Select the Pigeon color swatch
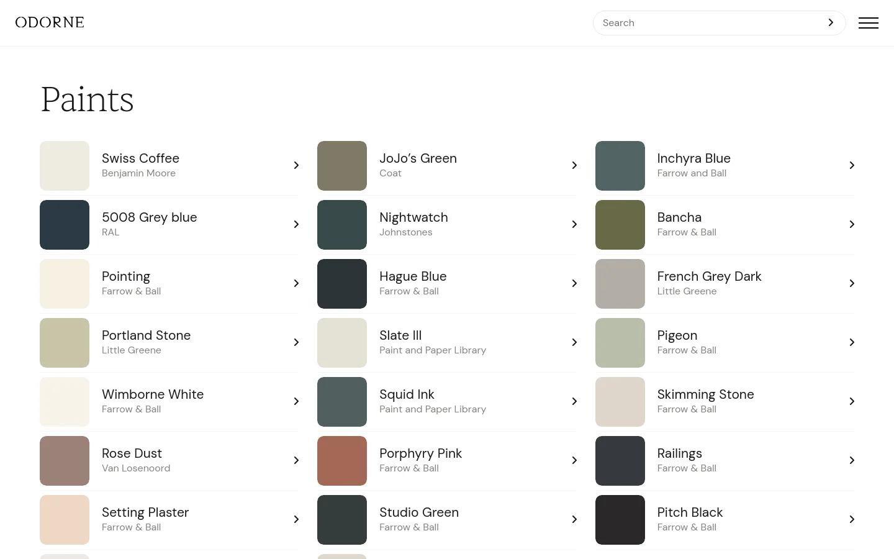This screenshot has width=894, height=559. coord(620,343)
